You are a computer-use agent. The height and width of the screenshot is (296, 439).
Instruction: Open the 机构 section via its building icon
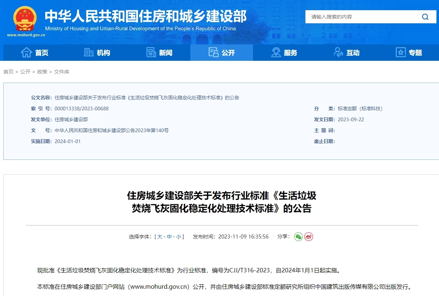coord(88,52)
